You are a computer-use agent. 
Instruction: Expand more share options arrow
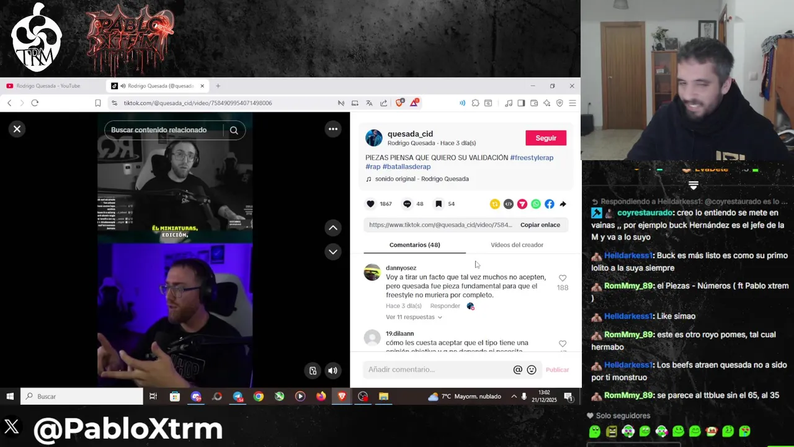click(x=563, y=204)
